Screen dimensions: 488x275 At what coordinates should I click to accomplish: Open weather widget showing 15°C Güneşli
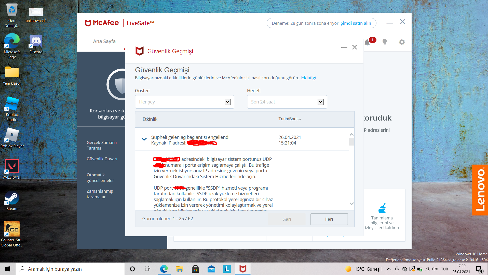click(x=363, y=269)
